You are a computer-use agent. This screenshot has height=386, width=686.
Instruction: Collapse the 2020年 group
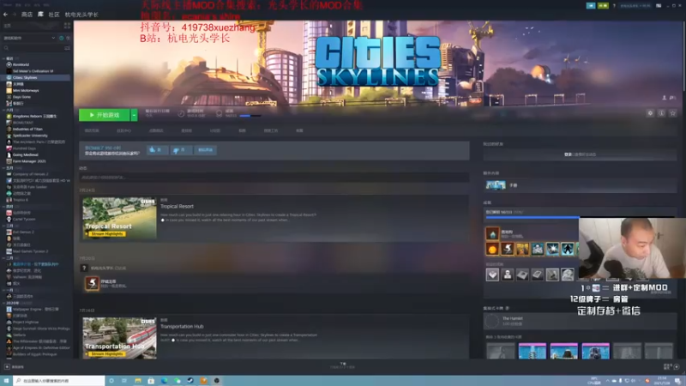click(x=4, y=303)
